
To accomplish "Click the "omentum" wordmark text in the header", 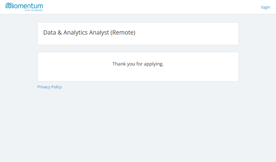I will 29,6.
